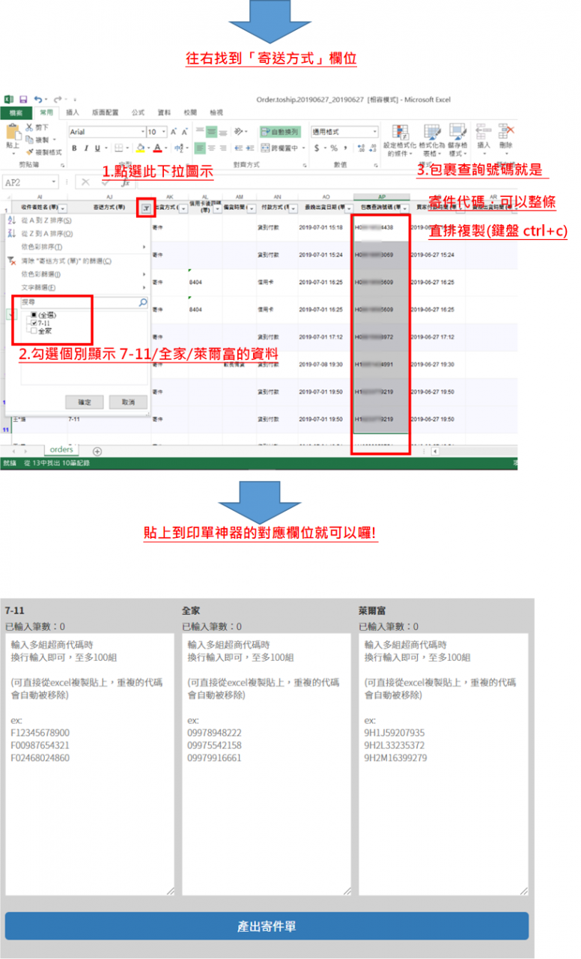Open the number format (通用格式) dropdown
581x959 pixels.
tap(375, 132)
